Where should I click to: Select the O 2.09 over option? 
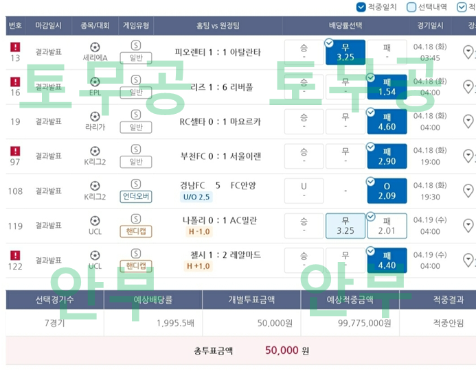[x=387, y=191]
